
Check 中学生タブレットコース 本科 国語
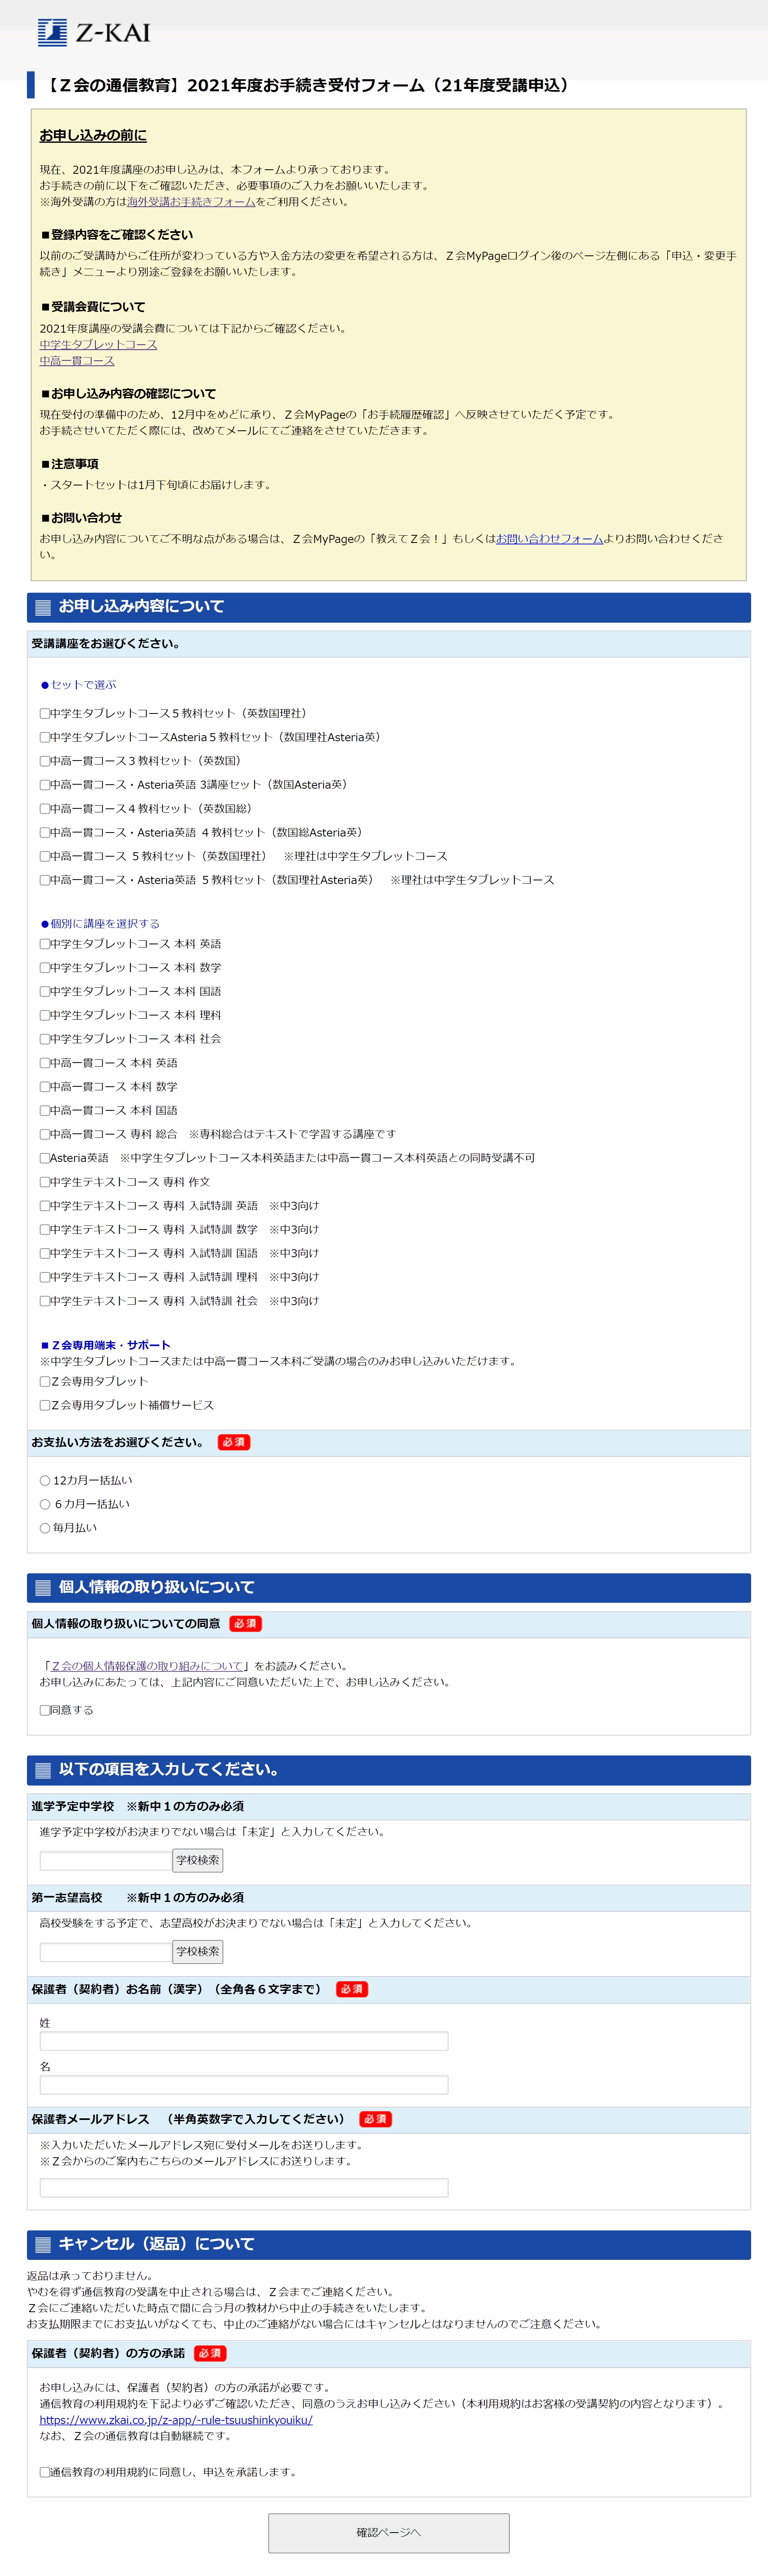coord(45,992)
